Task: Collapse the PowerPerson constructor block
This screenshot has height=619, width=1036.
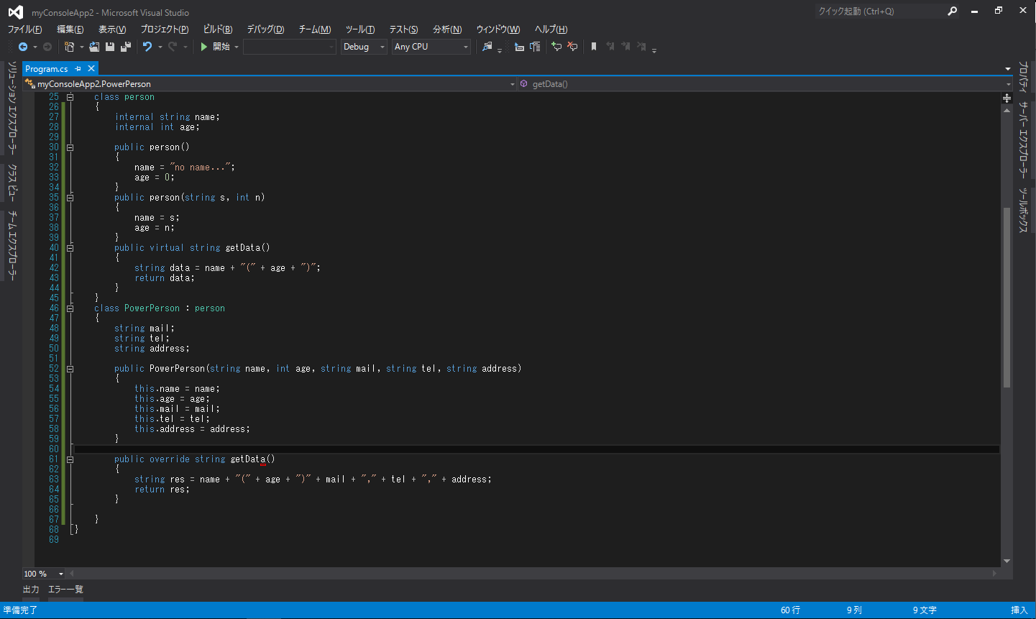Action: (70, 369)
